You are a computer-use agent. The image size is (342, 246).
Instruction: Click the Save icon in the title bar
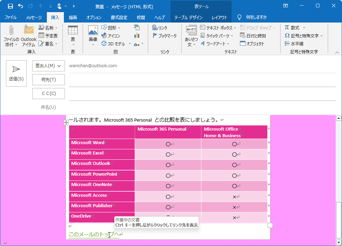[x=10, y=6]
